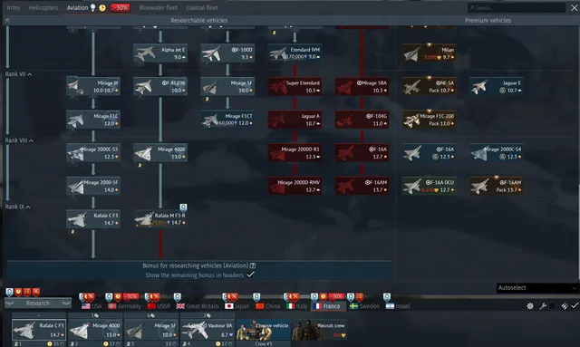The width and height of the screenshot is (580, 347).
Task: Switch to the Coastal fleet tab
Action: coord(202,7)
